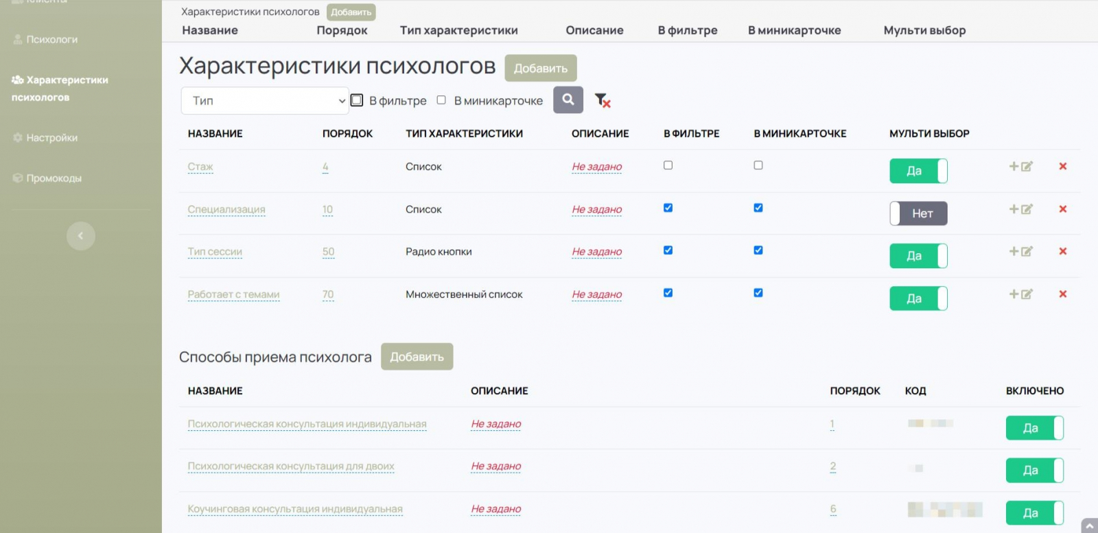
Task: Uncheck В миникарточке for Работает с темами
Action: point(758,293)
